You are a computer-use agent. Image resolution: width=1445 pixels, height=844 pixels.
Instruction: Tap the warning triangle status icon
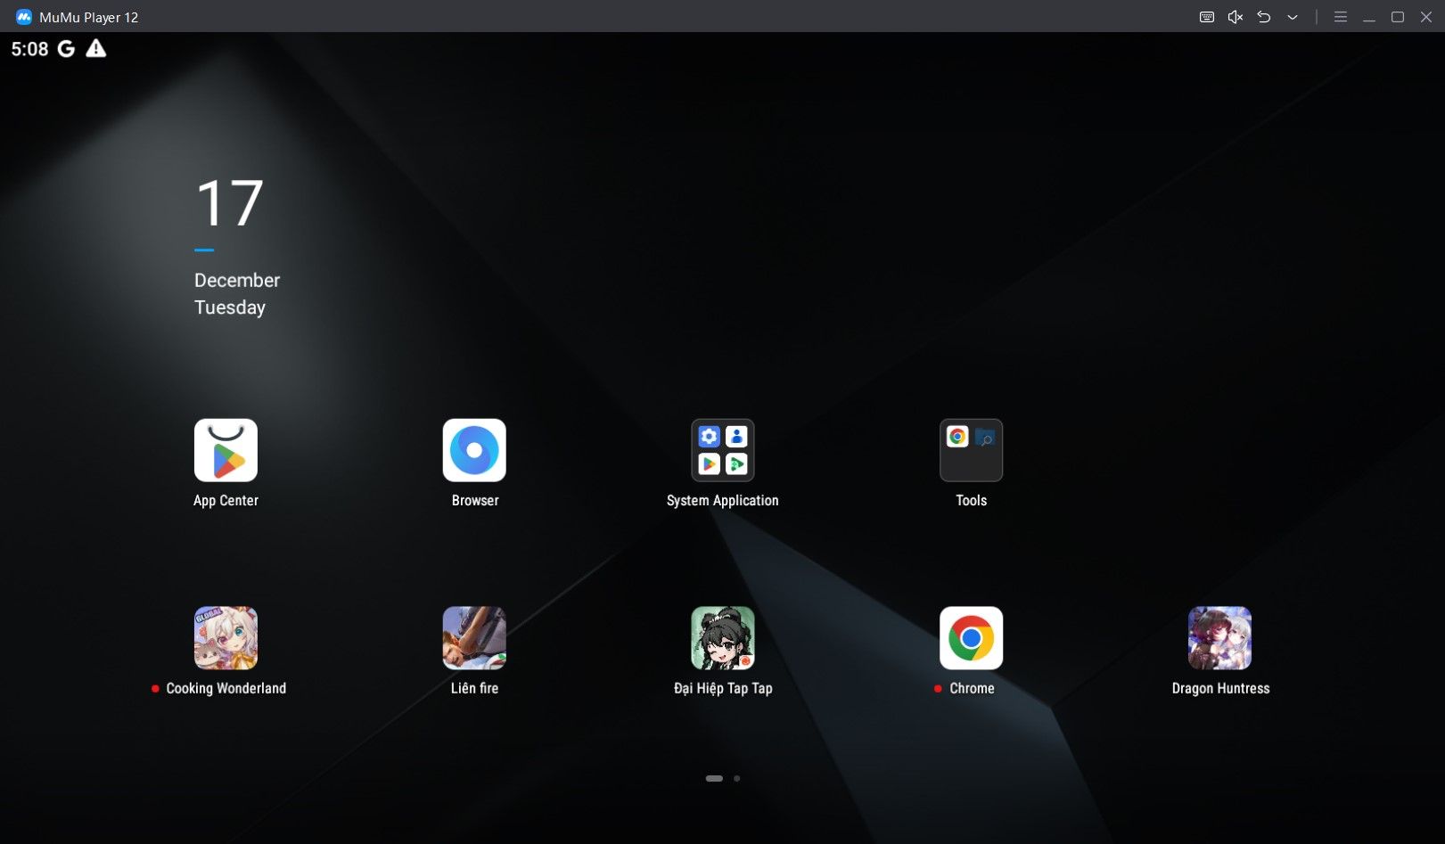95,49
